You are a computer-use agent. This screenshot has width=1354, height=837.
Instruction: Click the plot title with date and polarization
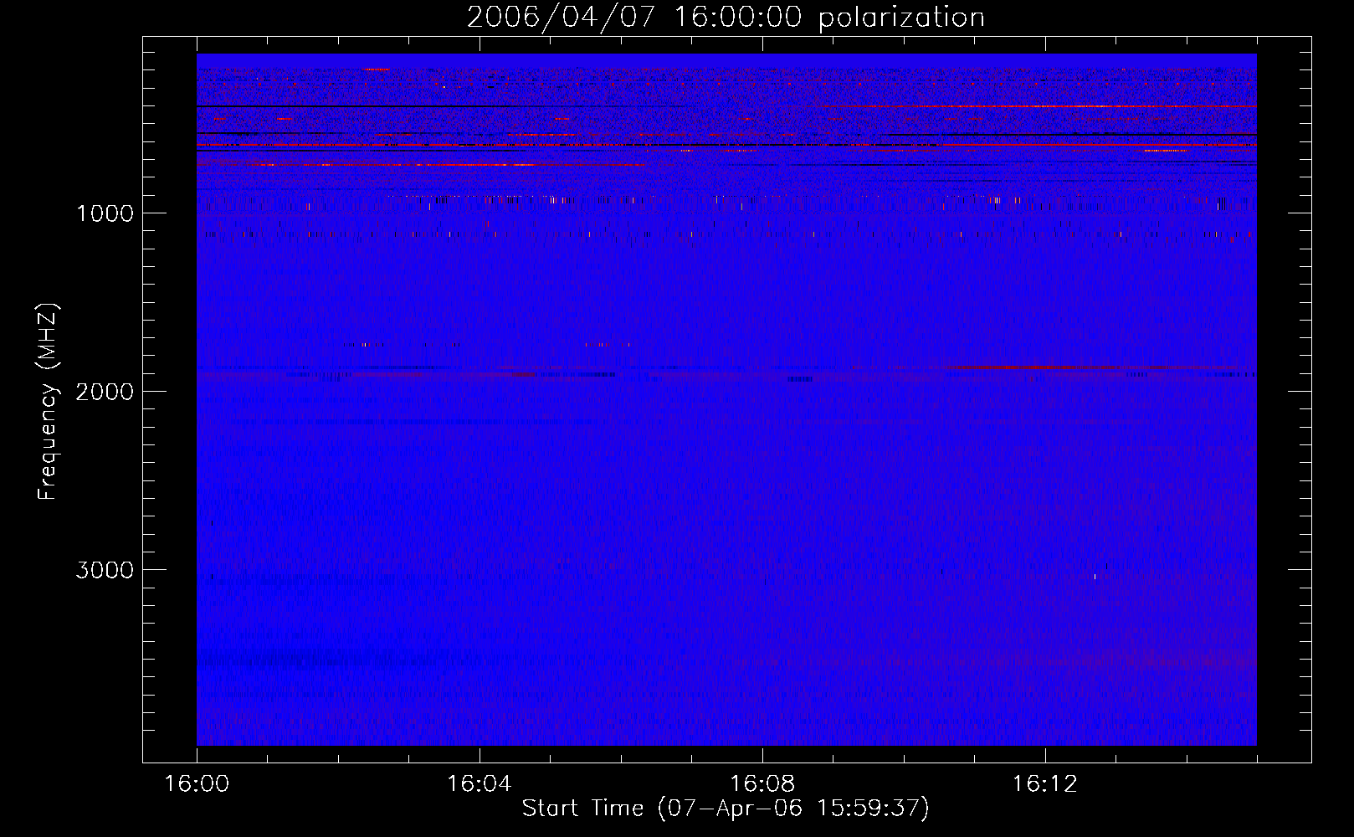pyautogui.click(x=726, y=18)
